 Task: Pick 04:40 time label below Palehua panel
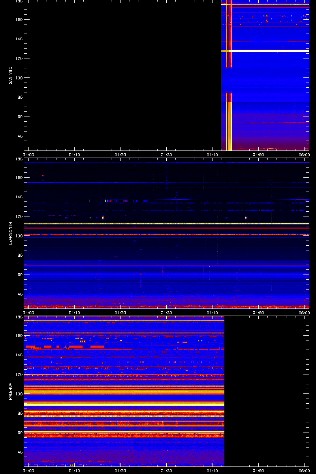coord(212,471)
